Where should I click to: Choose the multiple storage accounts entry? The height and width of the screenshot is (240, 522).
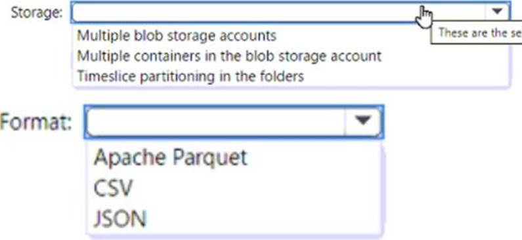point(177,35)
